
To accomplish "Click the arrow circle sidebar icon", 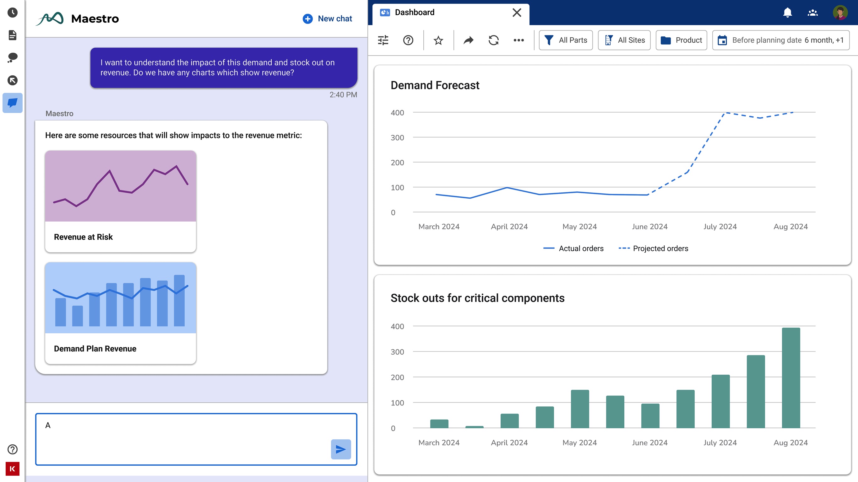I will (x=12, y=80).
